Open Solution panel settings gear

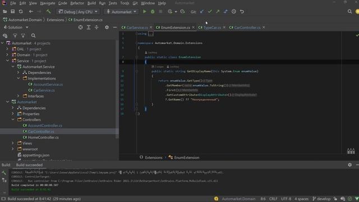[x=107, y=27]
